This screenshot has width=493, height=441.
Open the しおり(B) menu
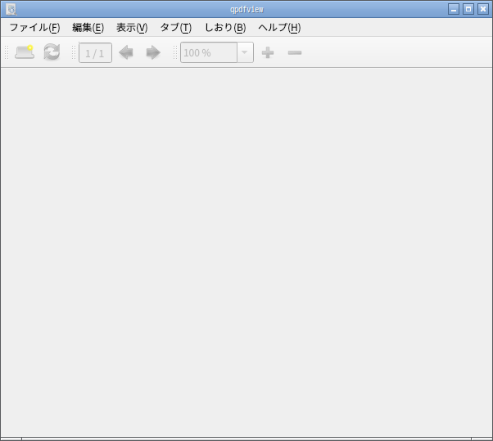coord(225,28)
